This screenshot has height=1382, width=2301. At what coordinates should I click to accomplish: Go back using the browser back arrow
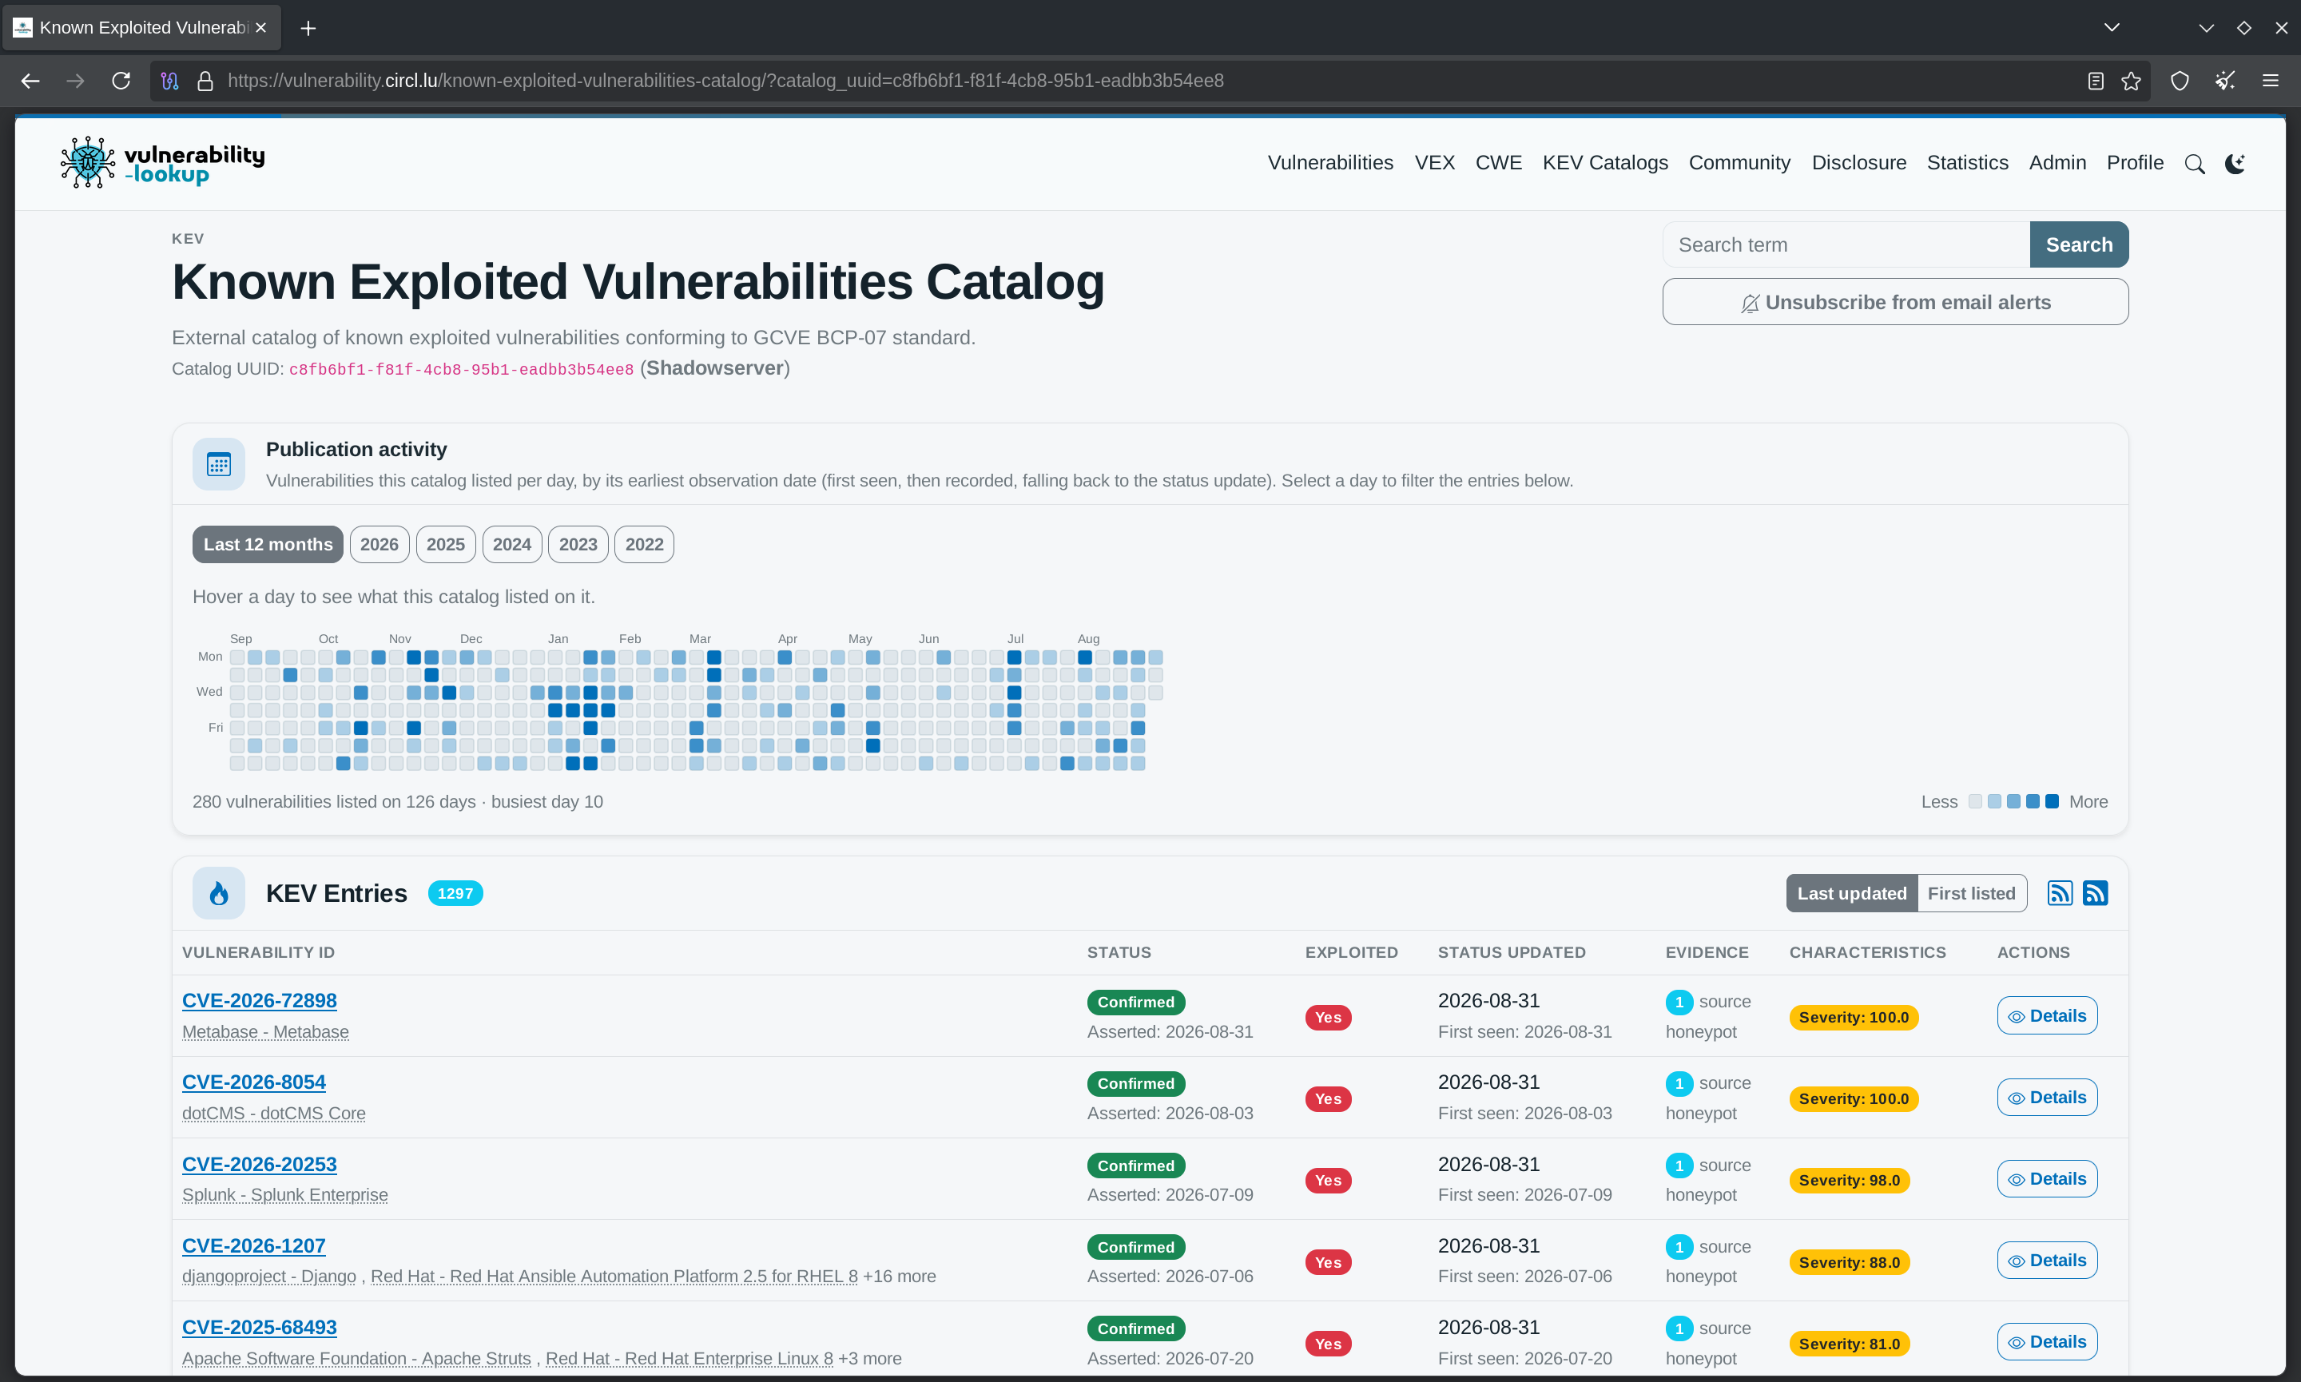30,81
